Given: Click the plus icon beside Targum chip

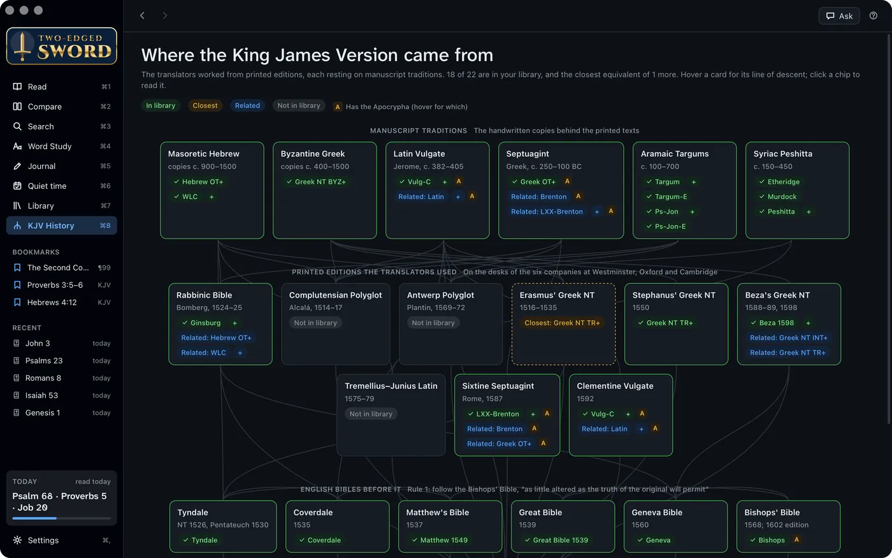Looking at the screenshot, I should tap(694, 182).
